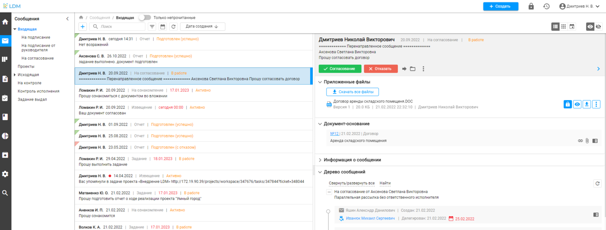
Task: Open the filter icon beside search field
Action: [x=152, y=27]
